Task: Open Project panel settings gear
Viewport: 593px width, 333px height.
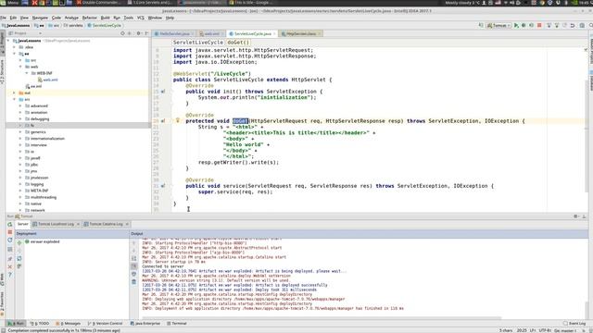Action: [x=138, y=33]
